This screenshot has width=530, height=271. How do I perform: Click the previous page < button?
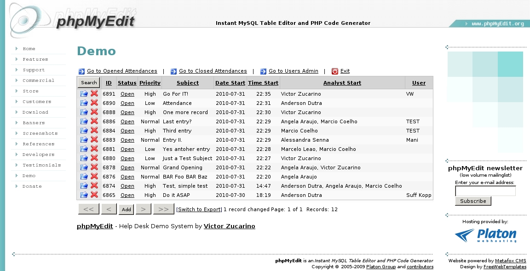[109, 209]
